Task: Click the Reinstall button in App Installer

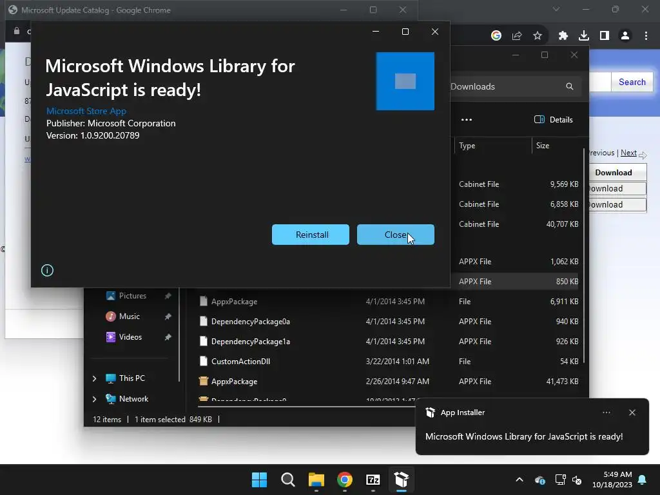Action: point(311,235)
